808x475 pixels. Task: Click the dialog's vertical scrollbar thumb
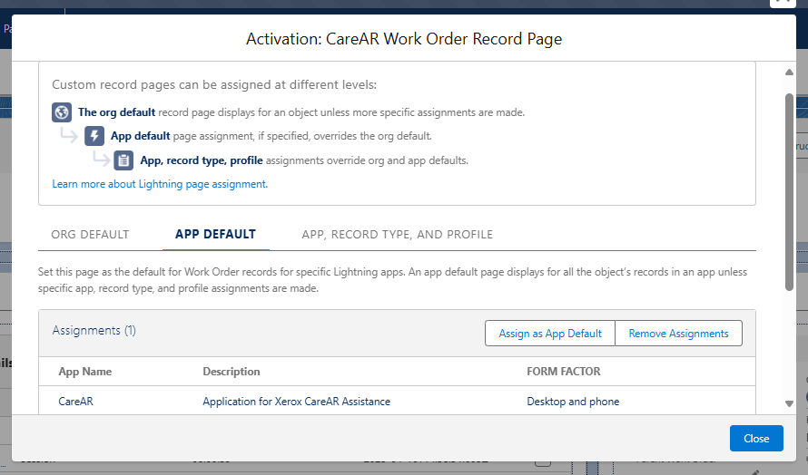pos(789,192)
